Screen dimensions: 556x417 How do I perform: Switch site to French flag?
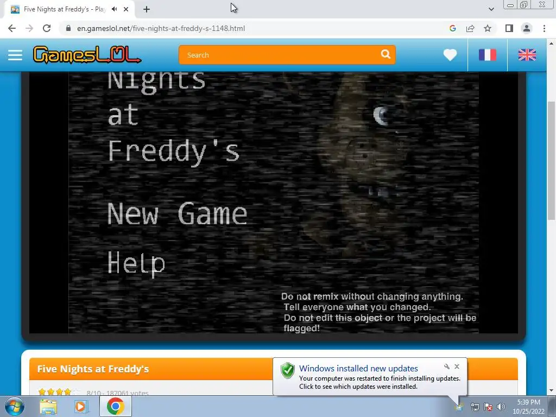488,55
